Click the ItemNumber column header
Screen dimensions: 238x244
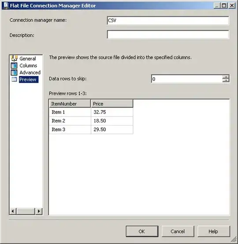coord(70,103)
